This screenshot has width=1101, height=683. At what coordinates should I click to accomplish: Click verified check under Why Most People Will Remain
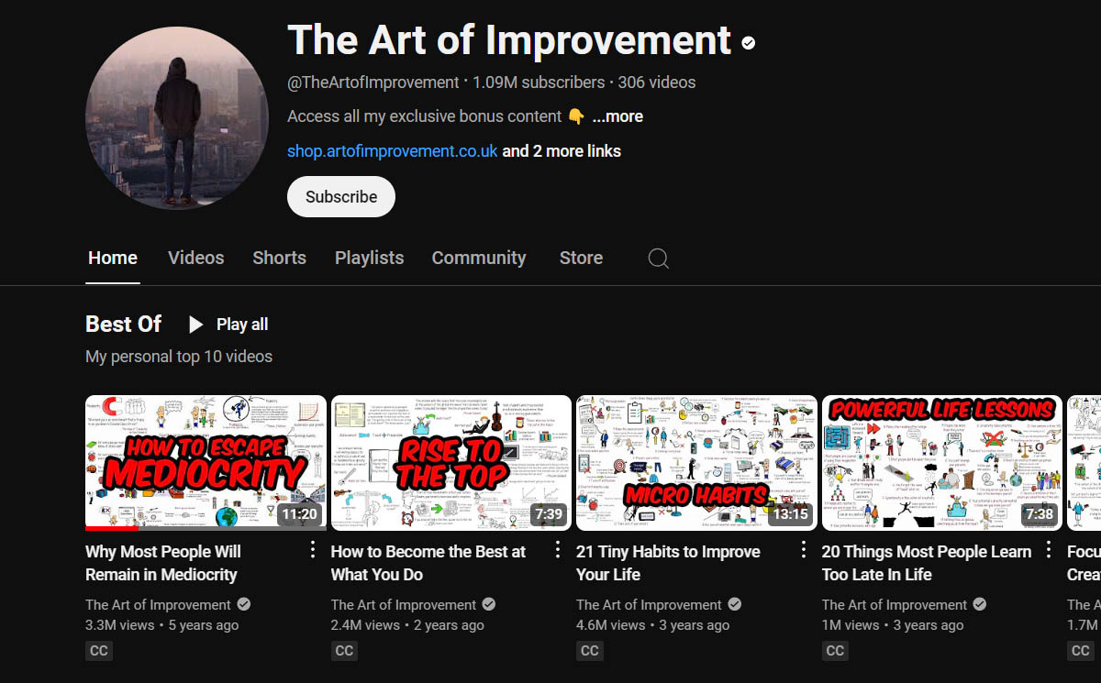[x=244, y=604]
